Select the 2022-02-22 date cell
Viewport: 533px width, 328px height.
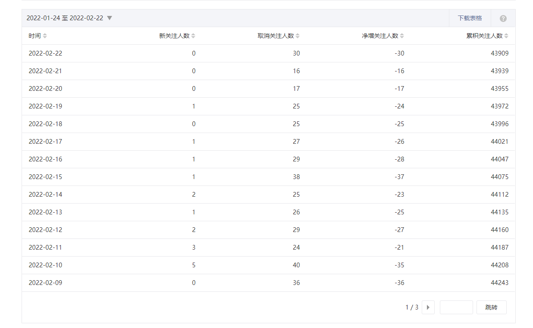tap(45, 53)
